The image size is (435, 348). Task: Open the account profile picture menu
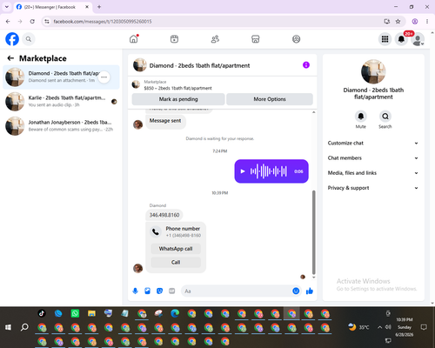(418, 39)
